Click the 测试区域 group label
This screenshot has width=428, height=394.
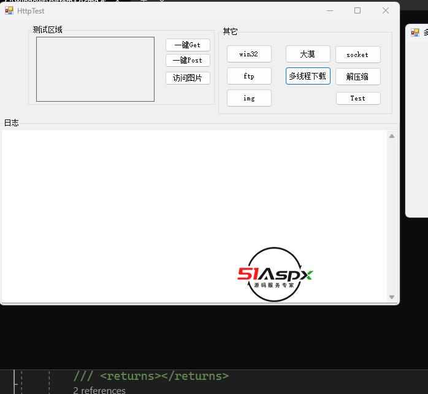point(47,29)
